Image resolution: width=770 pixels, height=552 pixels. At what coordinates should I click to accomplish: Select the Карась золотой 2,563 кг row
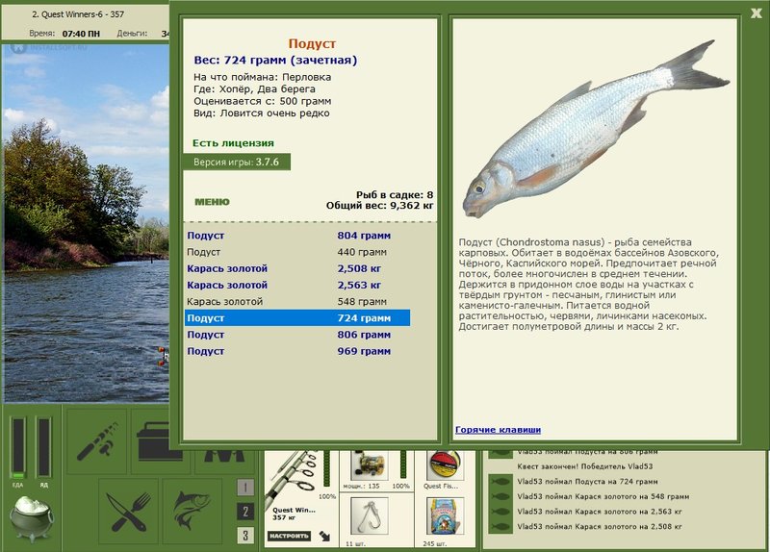(297, 285)
